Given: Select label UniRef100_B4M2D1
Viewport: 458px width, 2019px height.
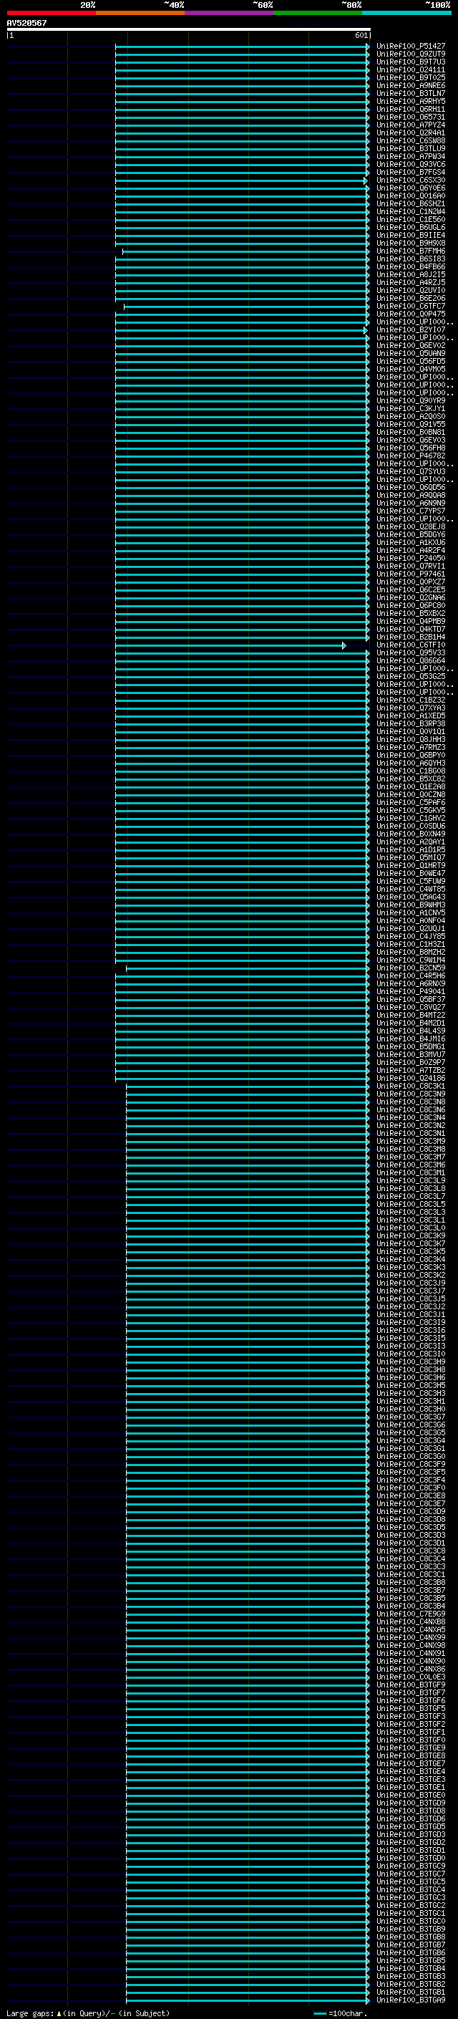Looking at the screenshot, I should click(x=411, y=1023).
